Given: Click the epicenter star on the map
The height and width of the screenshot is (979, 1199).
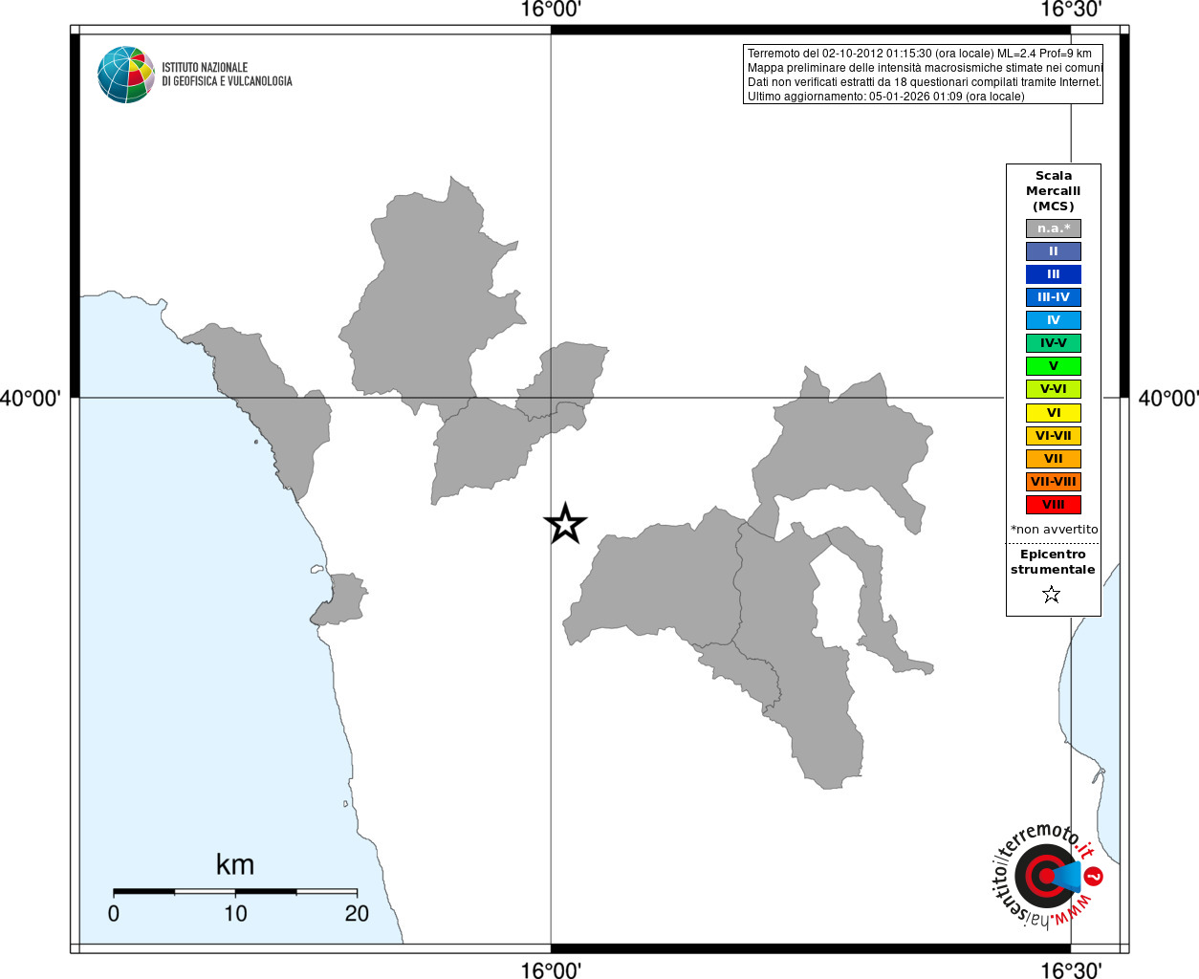Looking at the screenshot, I should tap(565, 524).
